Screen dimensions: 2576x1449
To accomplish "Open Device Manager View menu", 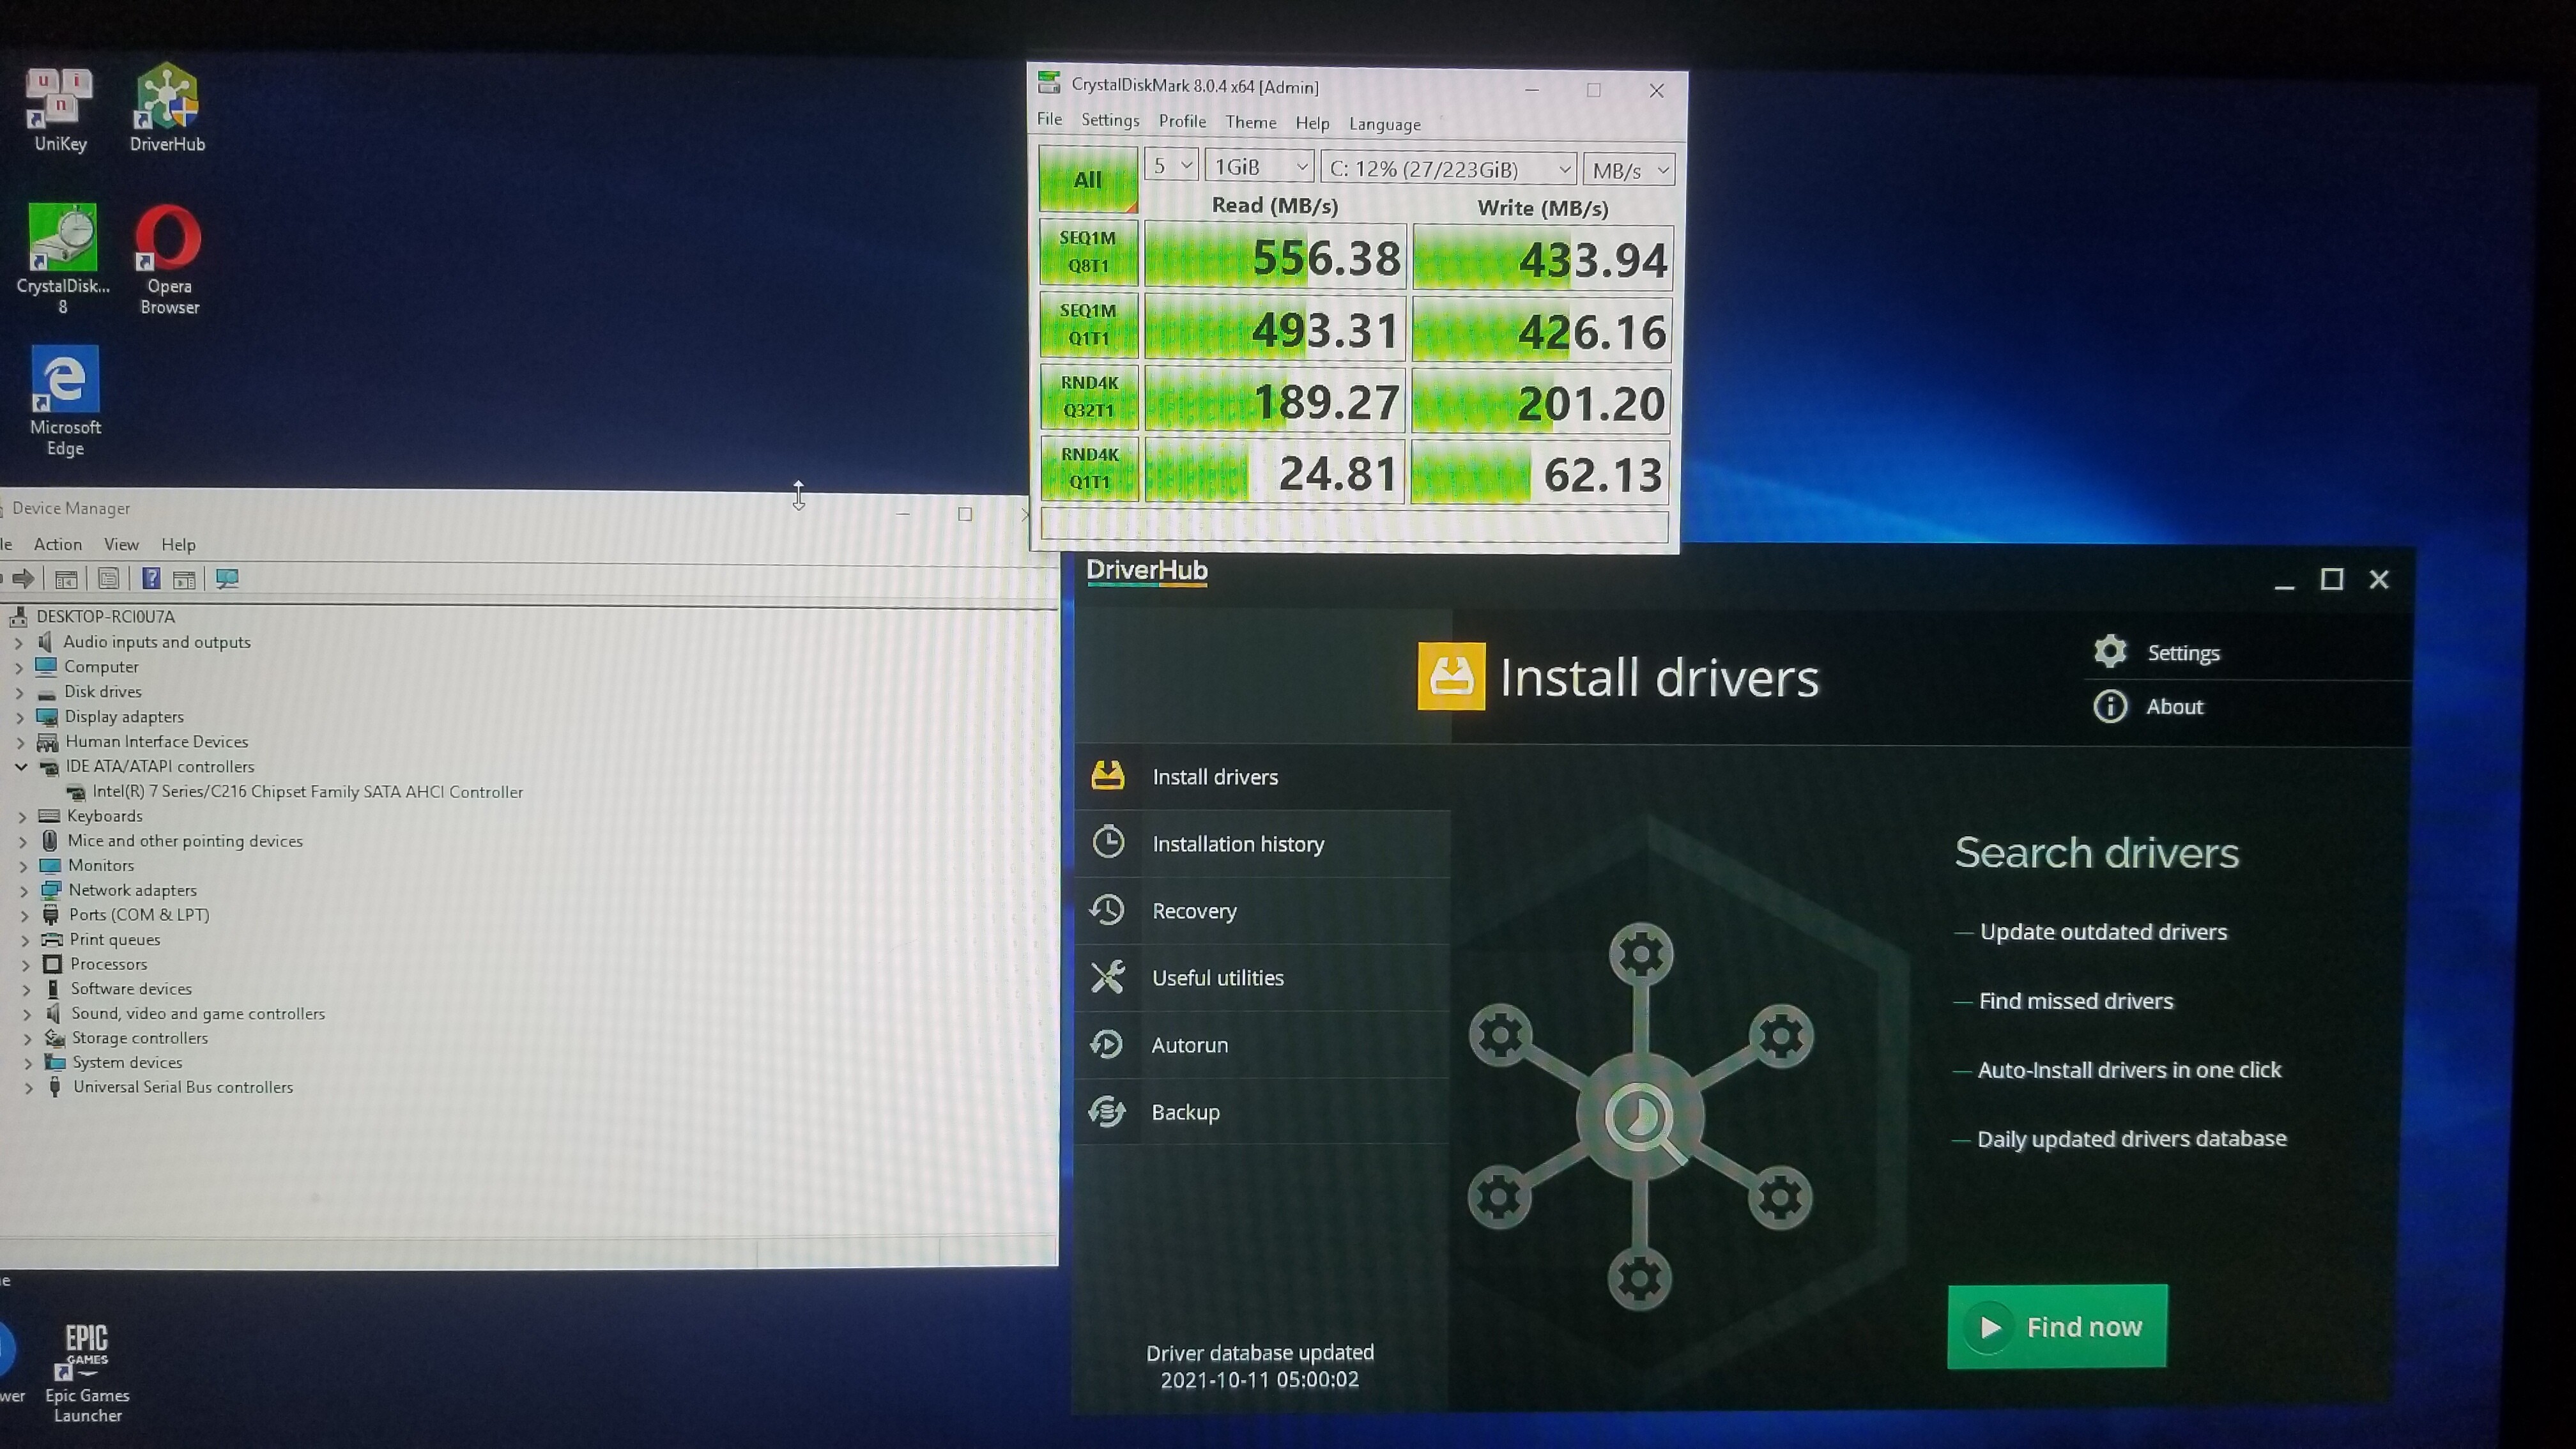I will click(121, 544).
